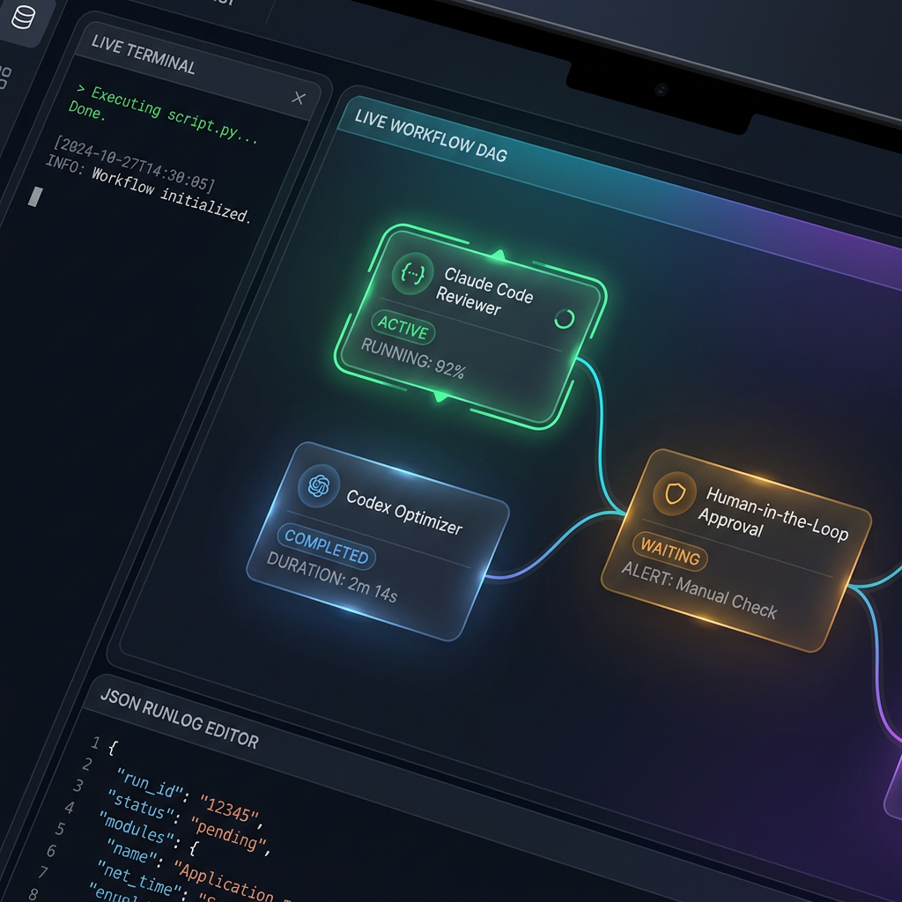Click the "net_time" key in JSON editor

click(138, 880)
